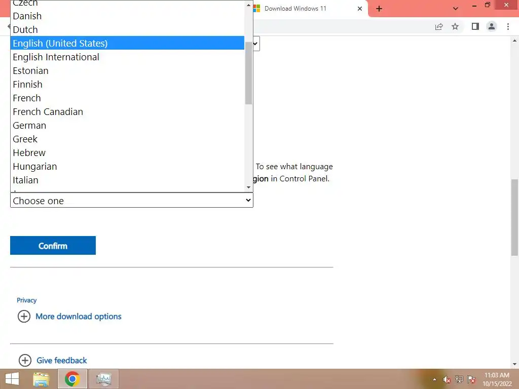Screen dimensions: 519x389
Task: Click the taskbar clock showing 11:03 AM
Action: 497,379
